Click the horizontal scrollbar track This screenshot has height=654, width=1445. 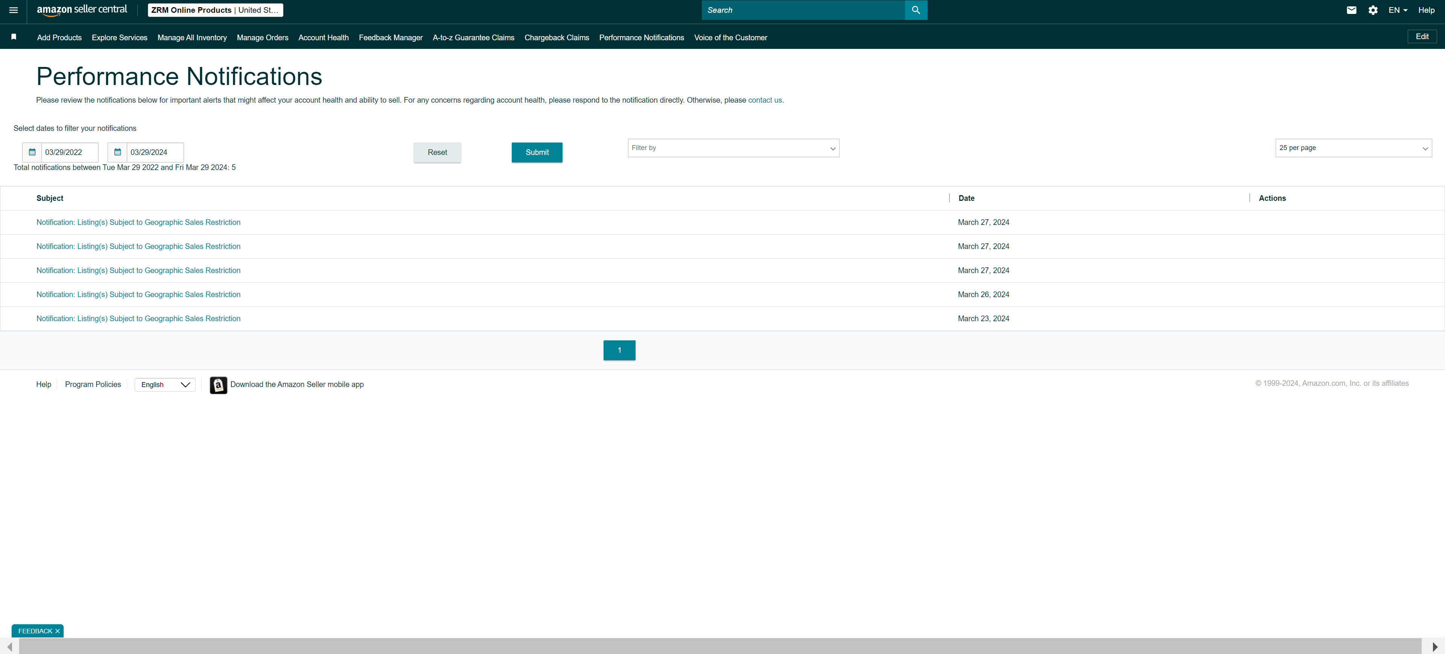[x=720, y=646]
